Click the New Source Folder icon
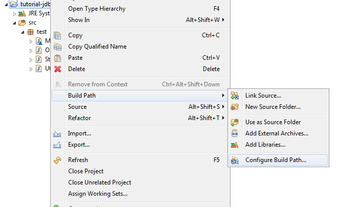This screenshot has width=337, height=207. pyautogui.click(x=235, y=107)
